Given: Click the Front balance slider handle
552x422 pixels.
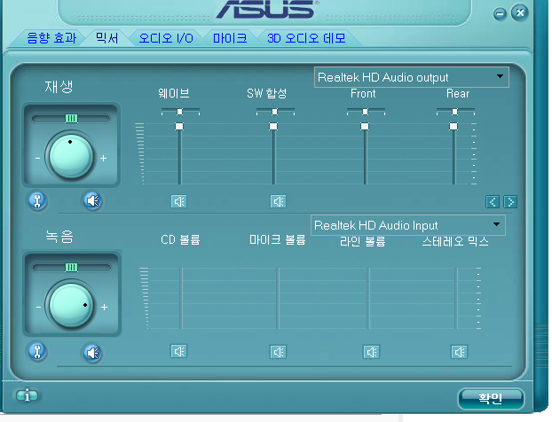Looking at the screenshot, I should point(365,112).
